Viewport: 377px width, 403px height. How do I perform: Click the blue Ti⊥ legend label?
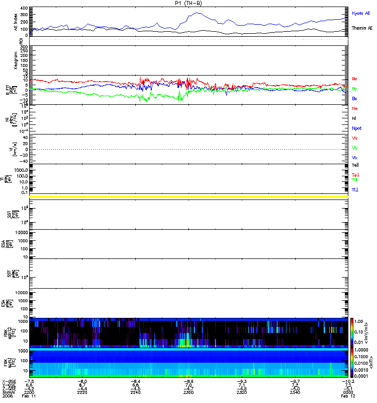355,190
